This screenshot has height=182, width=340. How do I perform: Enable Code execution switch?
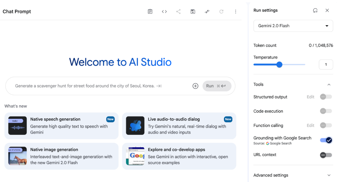pos(326,111)
